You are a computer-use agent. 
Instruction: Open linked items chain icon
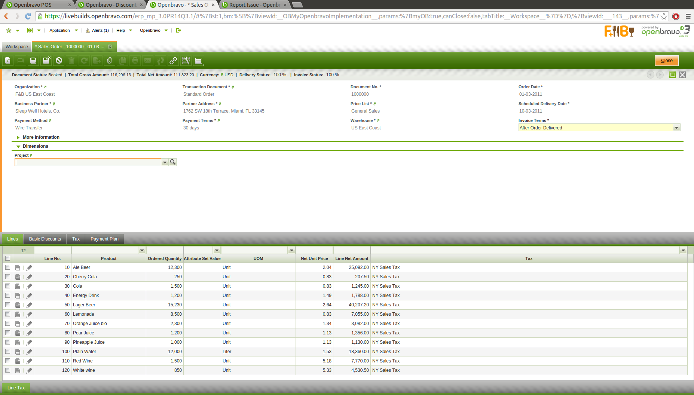click(173, 61)
